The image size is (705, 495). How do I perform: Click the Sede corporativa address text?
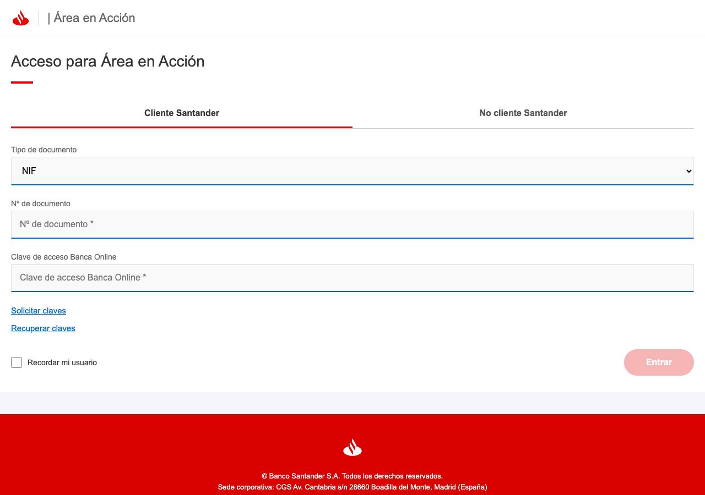[x=352, y=487]
